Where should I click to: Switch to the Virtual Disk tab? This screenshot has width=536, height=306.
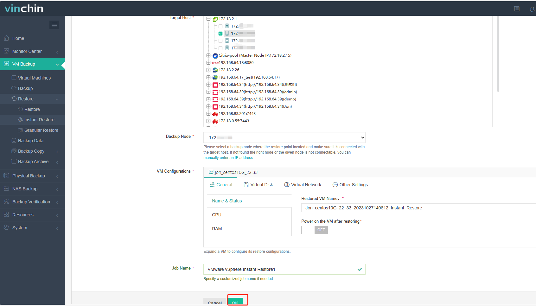click(258, 185)
